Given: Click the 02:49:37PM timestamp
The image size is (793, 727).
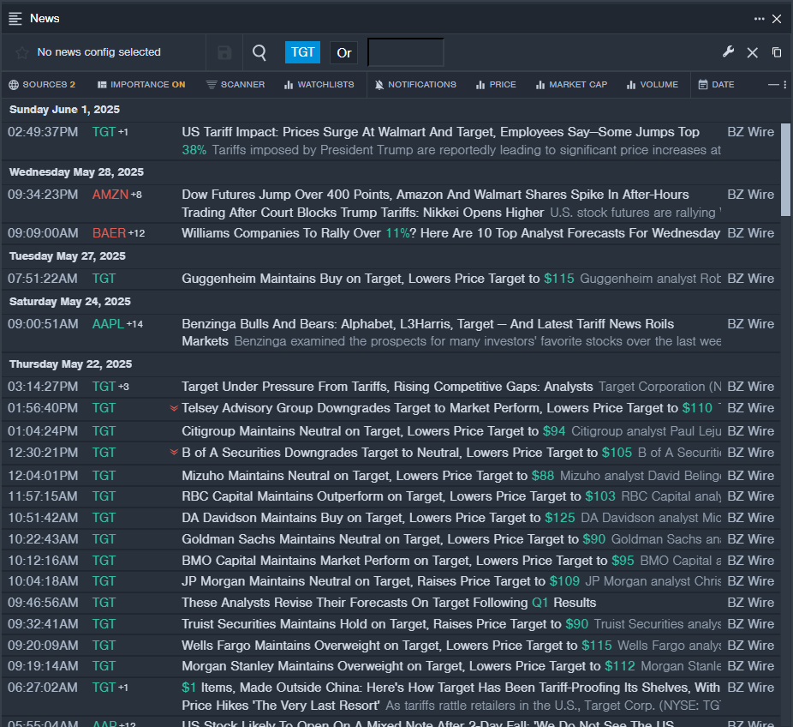Looking at the screenshot, I should pyautogui.click(x=43, y=132).
